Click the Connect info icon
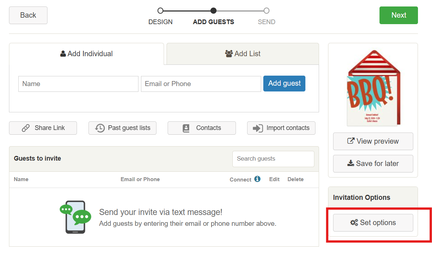 pos(257,179)
